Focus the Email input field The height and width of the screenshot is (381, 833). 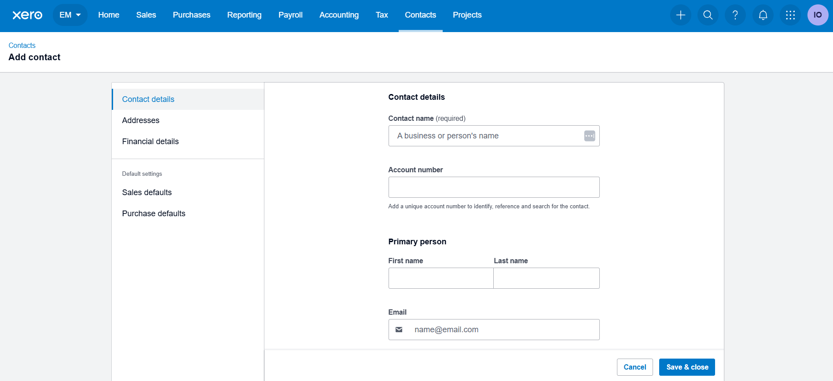point(494,330)
